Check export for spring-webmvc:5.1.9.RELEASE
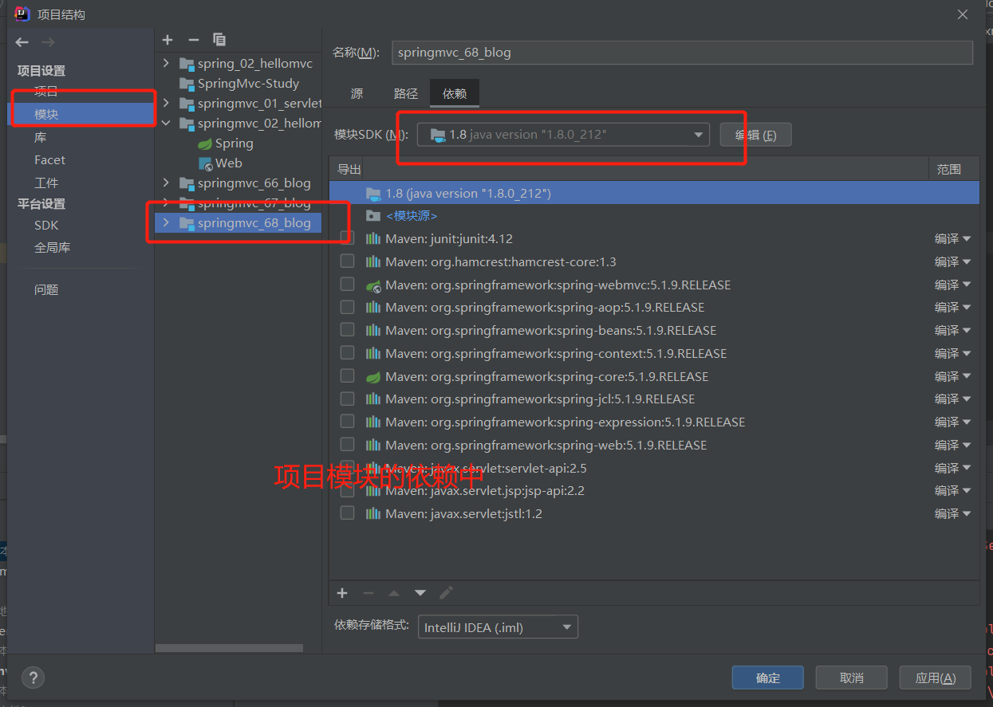Image resolution: width=993 pixels, height=707 pixels. pos(347,285)
